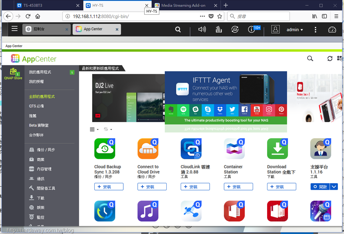Expand dropdown arrow beside 開啟 button
Image resolution: width=344 pixels, height=234 pixels.
[334, 187]
